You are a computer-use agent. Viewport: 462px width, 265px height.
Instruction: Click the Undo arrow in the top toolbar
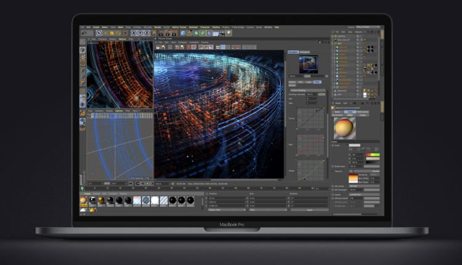(83, 33)
